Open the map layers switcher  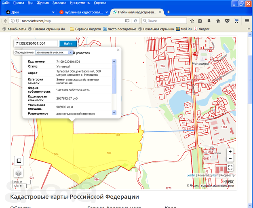point(19,173)
